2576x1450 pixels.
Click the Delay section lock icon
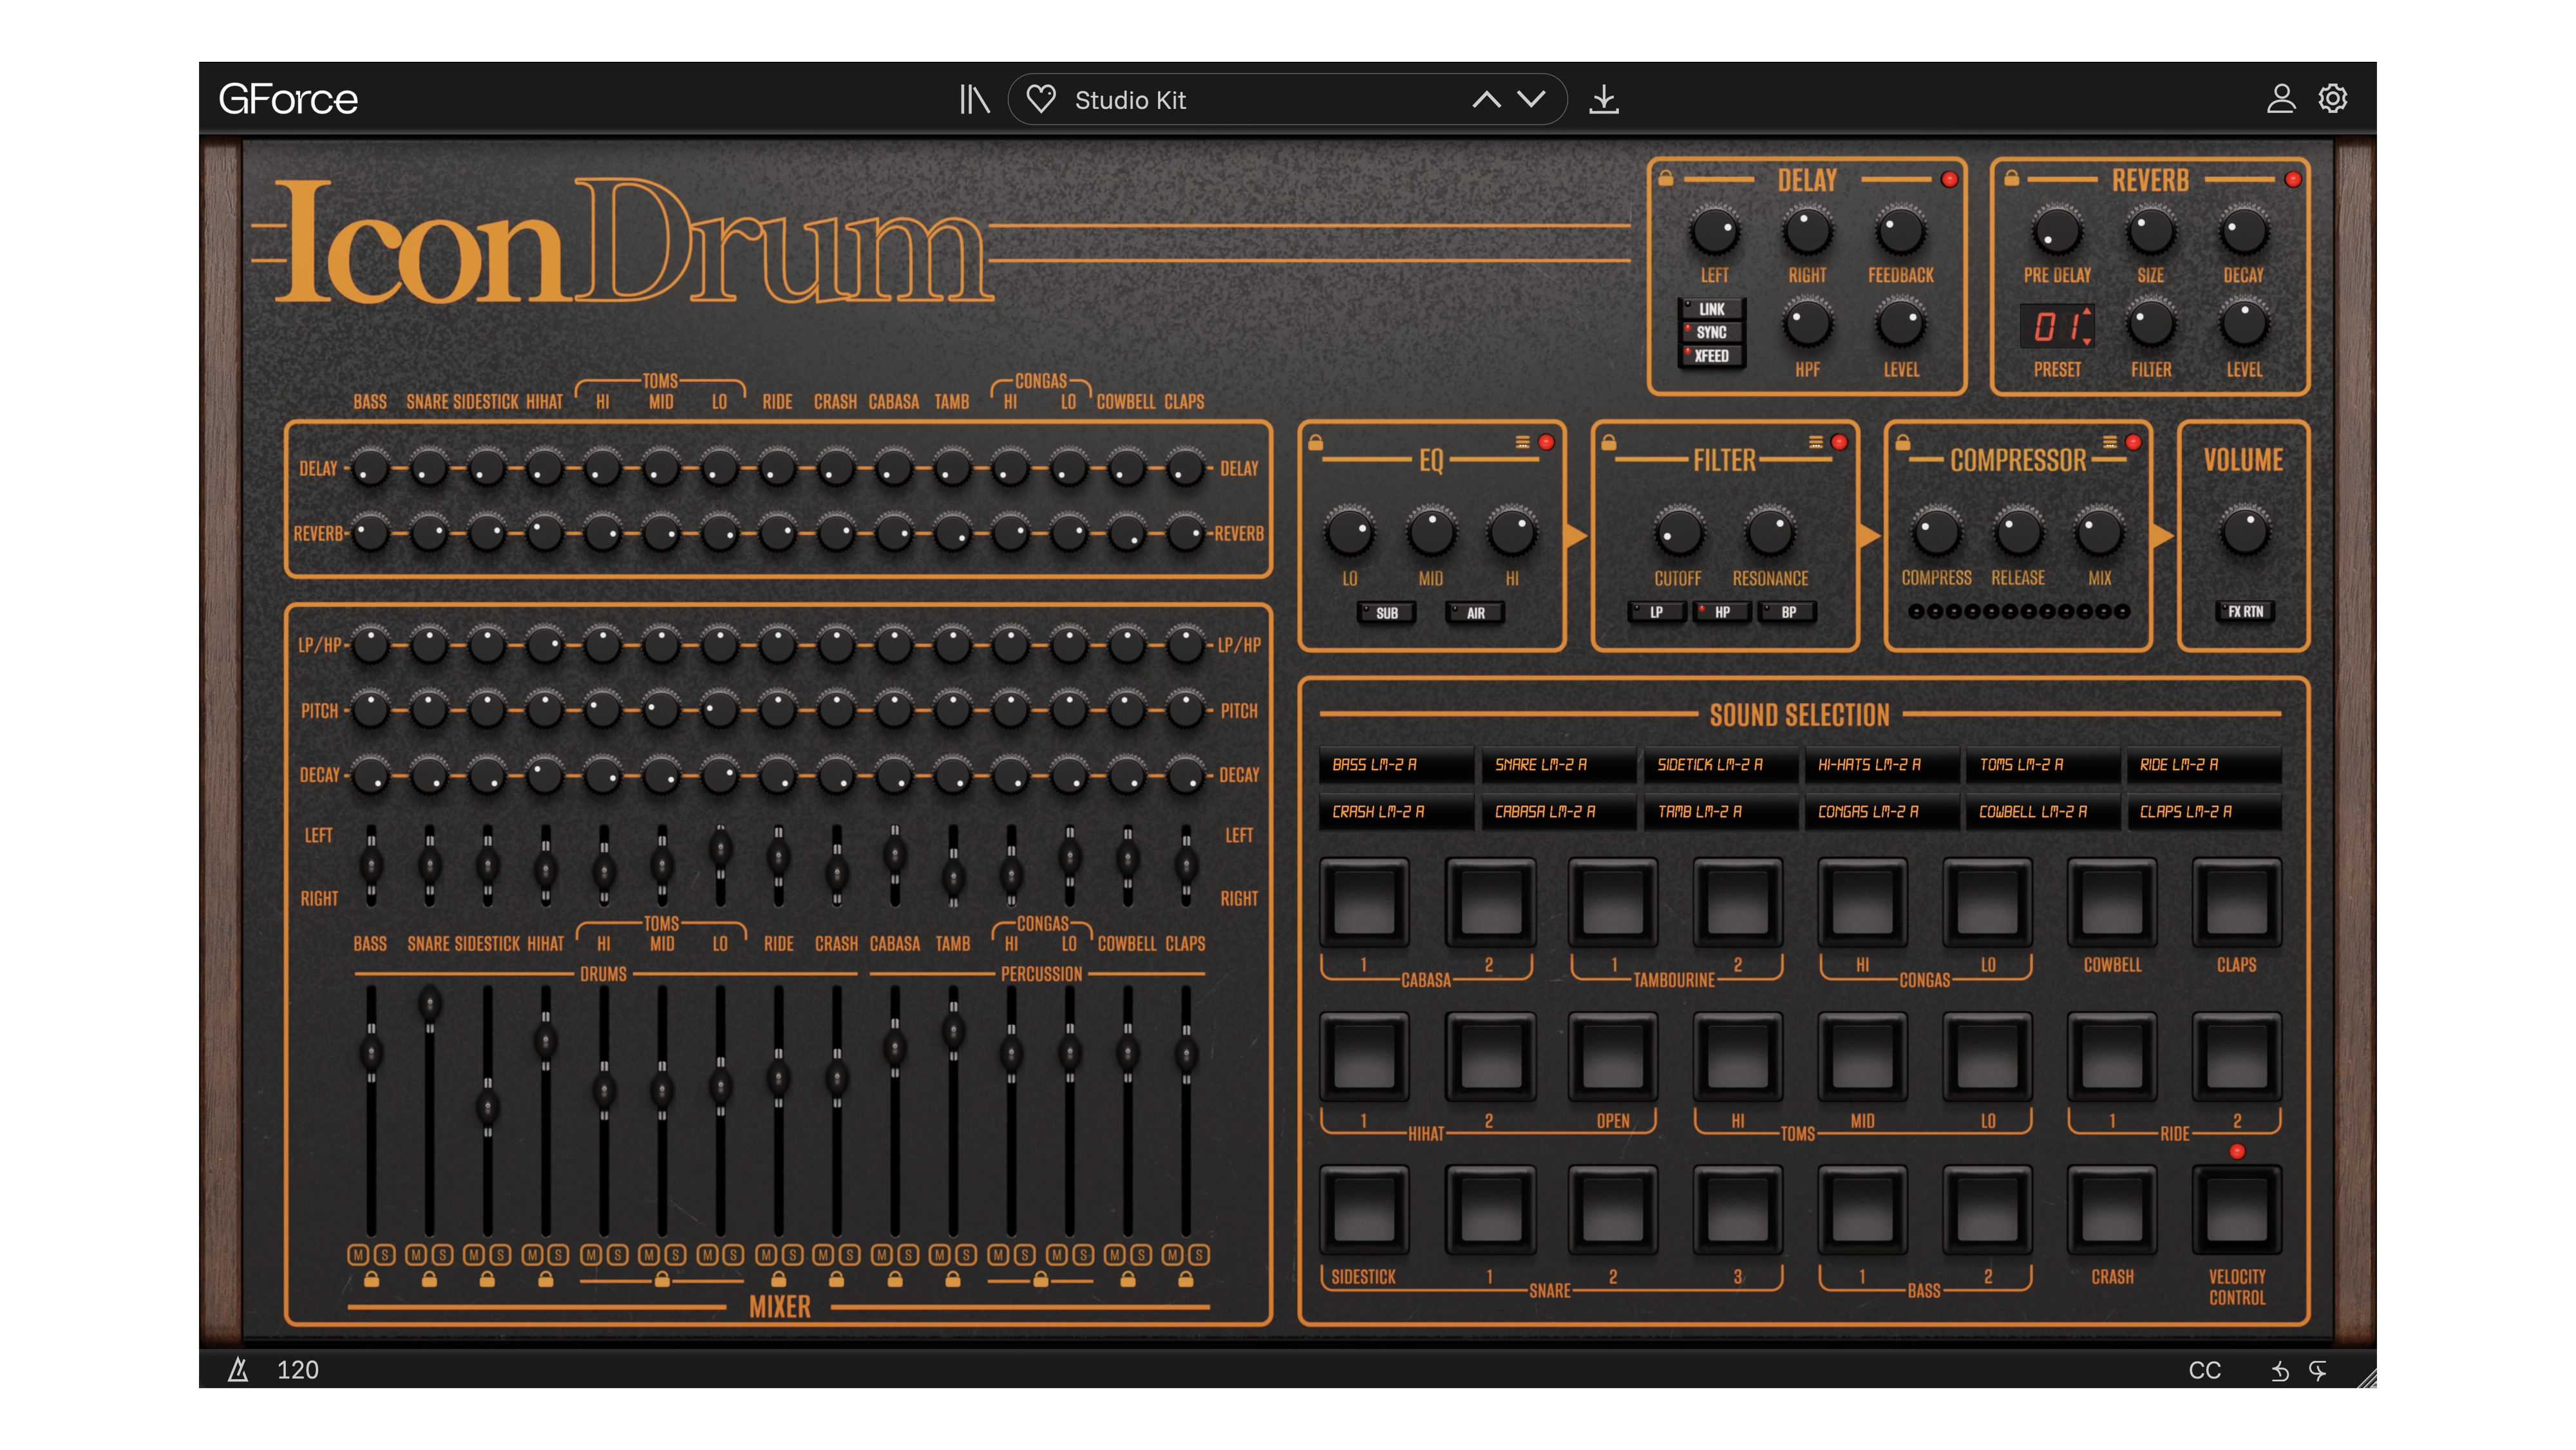[x=1666, y=178]
